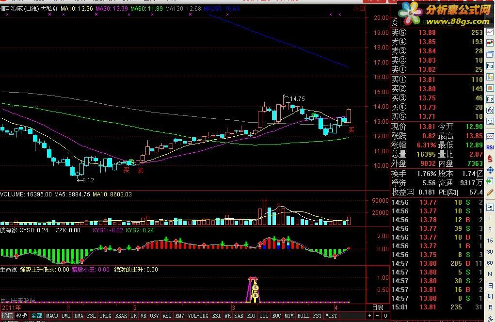Open the time-share line chart icon
This screenshot has width=495, height=322.
490,32
